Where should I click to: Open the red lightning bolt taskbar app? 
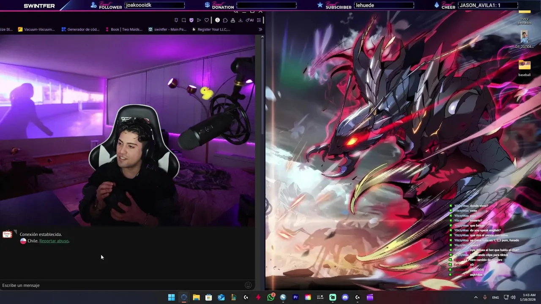point(258,297)
